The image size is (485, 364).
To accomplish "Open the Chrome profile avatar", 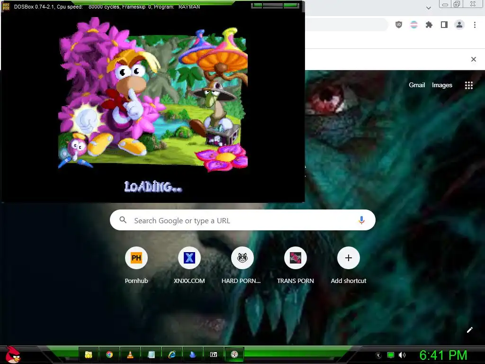I will click(x=459, y=25).
